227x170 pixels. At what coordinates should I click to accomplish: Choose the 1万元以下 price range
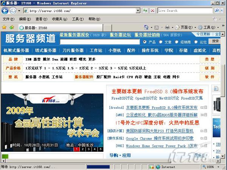pos(34,68)
